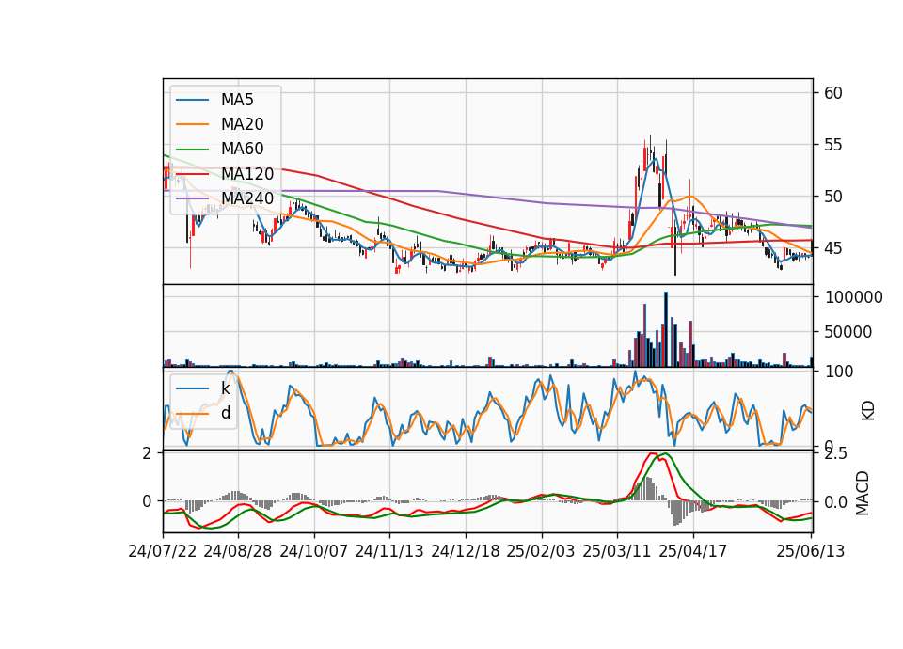This screenshot has width=903, height=649.
Task: Click the 25/03/11 date axis label
Action: click(x=617, y=551)
